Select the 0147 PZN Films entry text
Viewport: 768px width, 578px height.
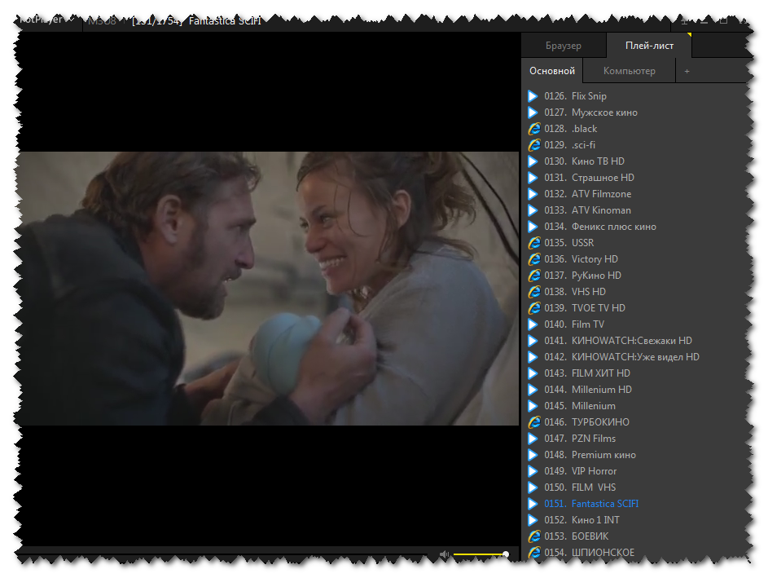[x=580, y=439]
